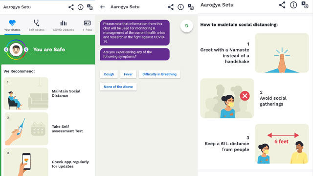This screenshot has width=313, height=176.
Task: Choose the Cough symptom option
Action: coord(109,74)
